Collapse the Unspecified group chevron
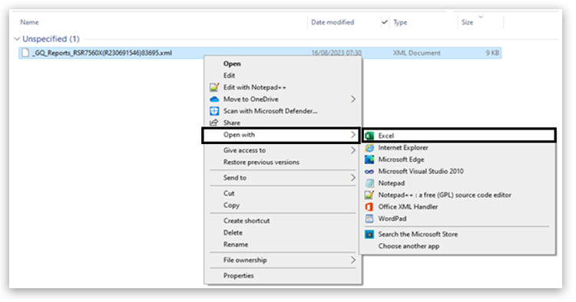 coord(17,39)
